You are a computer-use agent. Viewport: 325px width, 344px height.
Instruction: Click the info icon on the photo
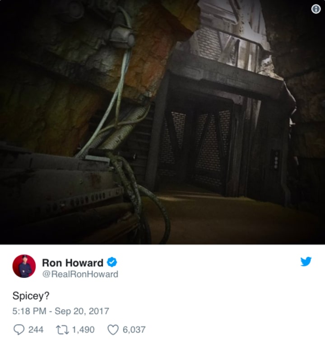click(316, 9)
